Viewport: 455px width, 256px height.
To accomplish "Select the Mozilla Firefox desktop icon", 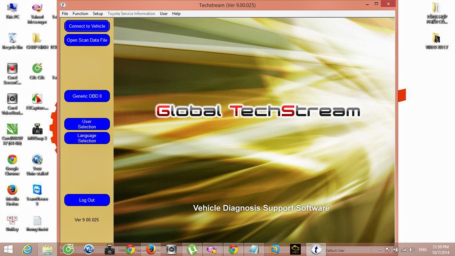I will pos(12,195).
